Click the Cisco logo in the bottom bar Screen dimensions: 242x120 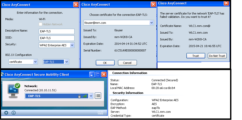(100, 113)
